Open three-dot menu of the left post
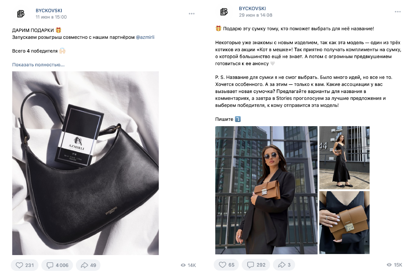This screenshot has height=275, width=412. 192,14
